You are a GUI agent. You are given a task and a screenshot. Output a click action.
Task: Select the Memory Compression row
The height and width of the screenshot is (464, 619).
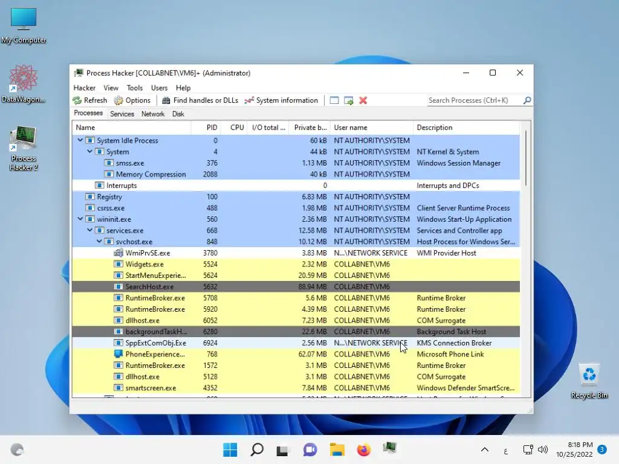(296, 174)
